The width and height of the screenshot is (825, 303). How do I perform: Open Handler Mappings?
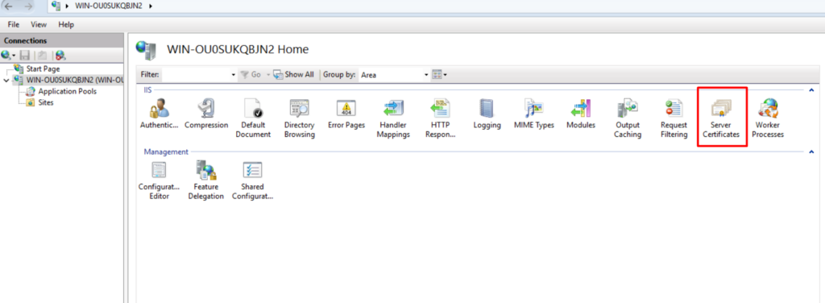[x=393, y=119]
